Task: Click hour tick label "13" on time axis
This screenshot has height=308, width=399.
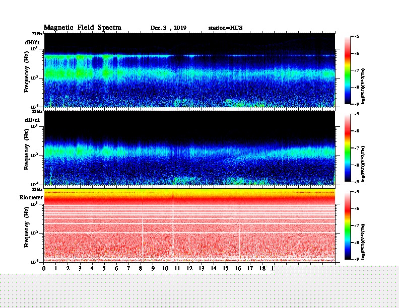Action: point(202,268)
